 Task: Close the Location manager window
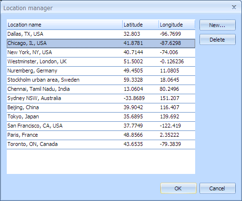(x=234, y=7)
